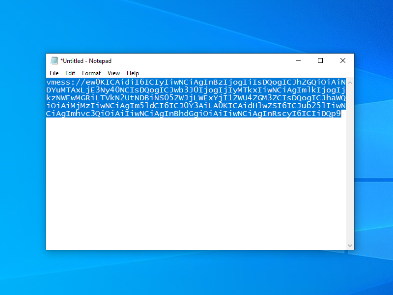Viewport: 393px width, 295px height.
Task: Open the View menu
Action: (x=113, y=73)
